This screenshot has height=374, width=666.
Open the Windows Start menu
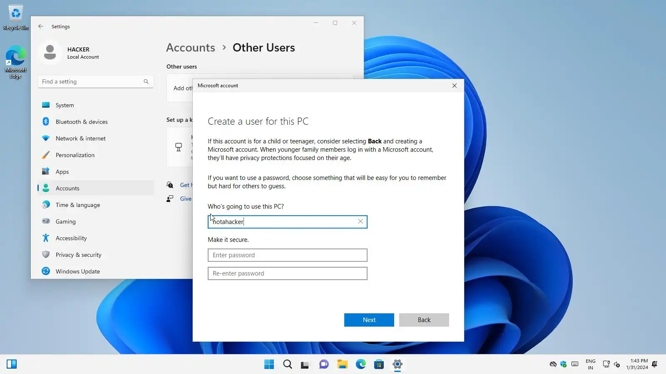click(x=269, y=364)
